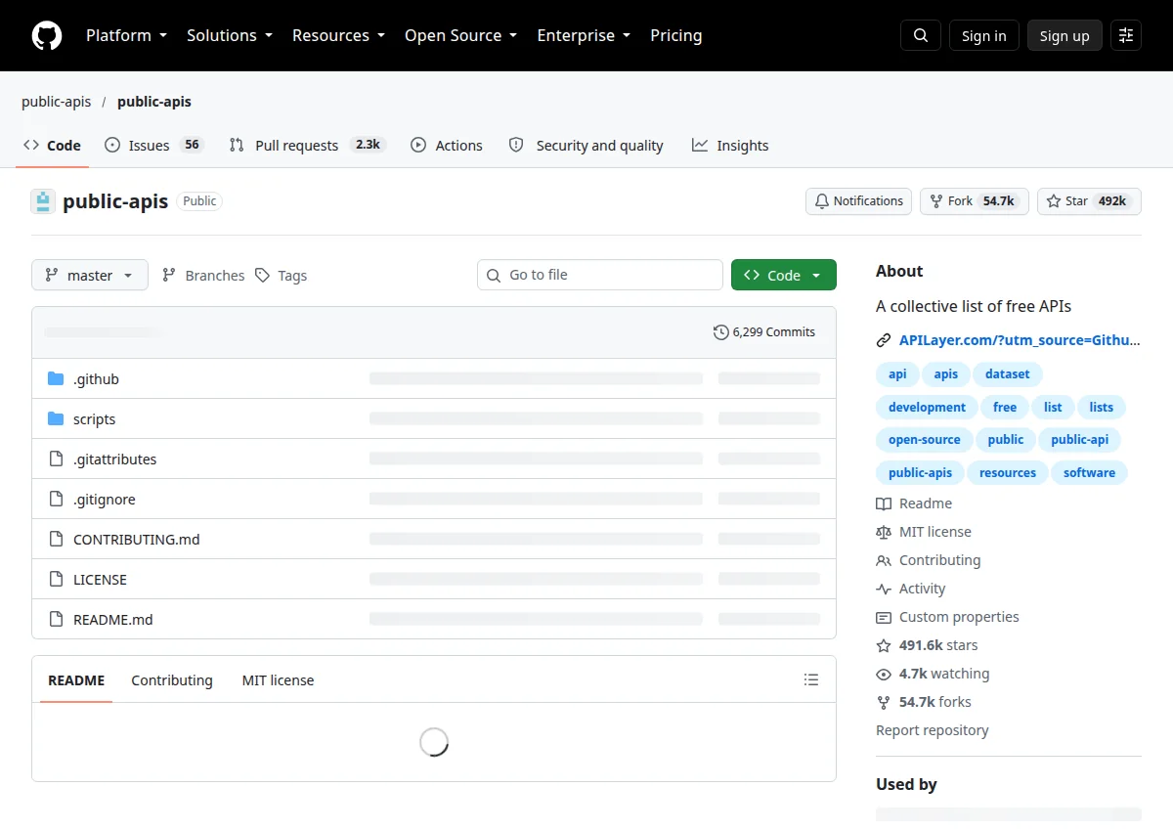
Task: Click the watching eye icon
Action: pyautogui.click(x=884, y=674)
